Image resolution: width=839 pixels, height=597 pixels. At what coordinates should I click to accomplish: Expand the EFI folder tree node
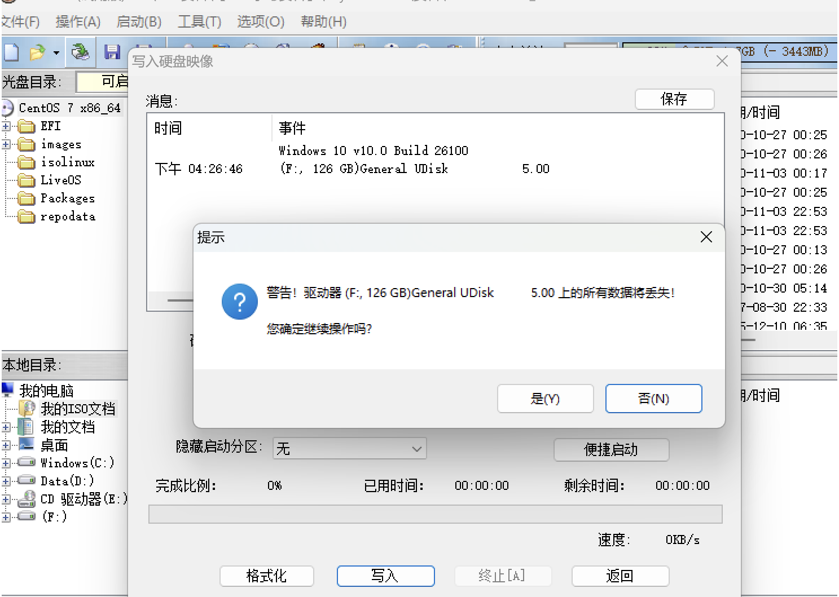pyautogui.click(x=6, y=126)
